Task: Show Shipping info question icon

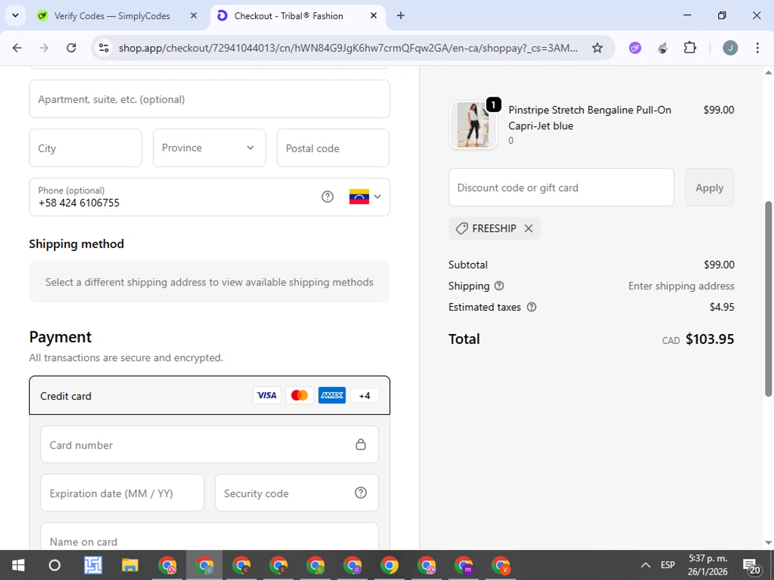Action: [x=499, y=286]
